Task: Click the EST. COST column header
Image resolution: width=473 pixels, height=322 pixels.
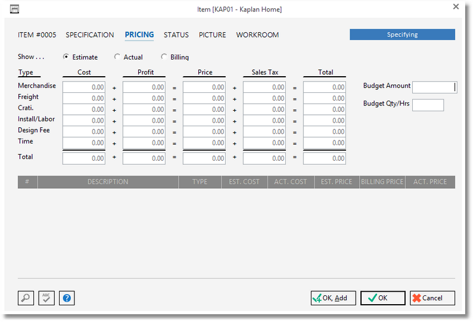Action: (244, 182)
